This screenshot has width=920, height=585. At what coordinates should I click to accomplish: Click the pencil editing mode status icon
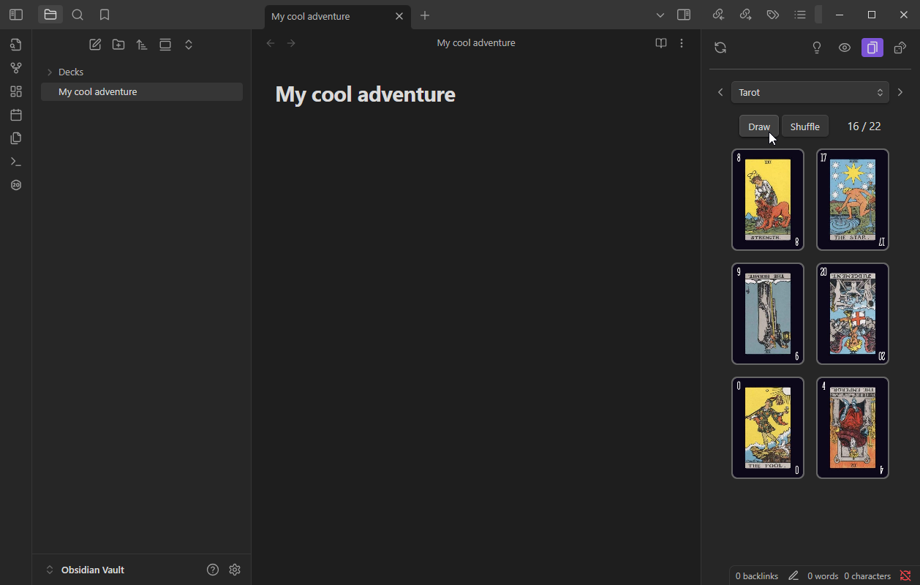[793, 576]
